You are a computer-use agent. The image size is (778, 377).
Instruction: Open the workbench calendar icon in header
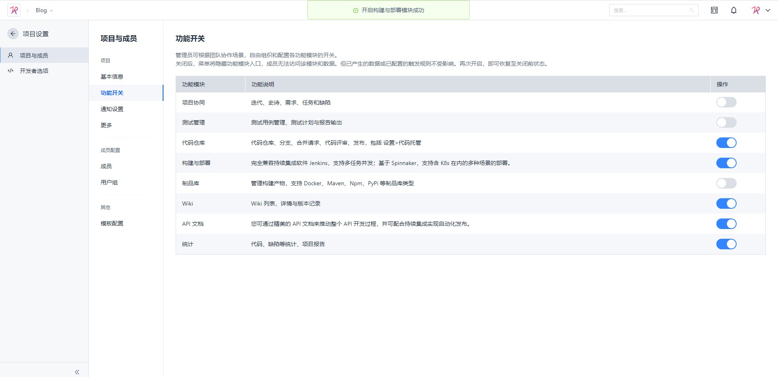click(714, 10)
